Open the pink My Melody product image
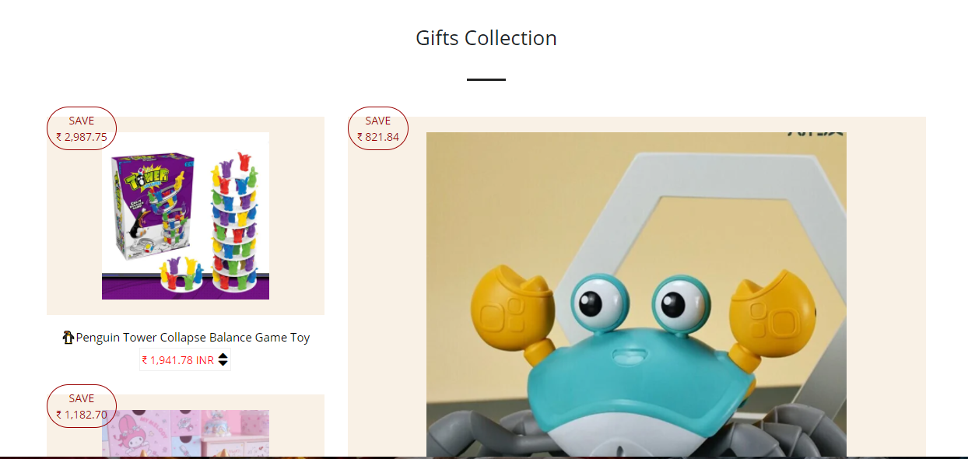The height and width of the screenshot is (459, 968). 185,433
